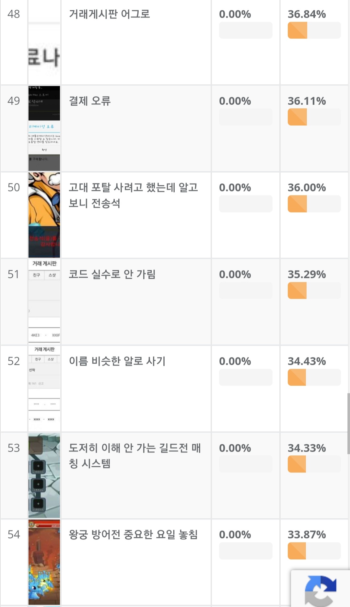
Task: Open the guild battle thumbnail in row 53
Action: tap(44, 475)
